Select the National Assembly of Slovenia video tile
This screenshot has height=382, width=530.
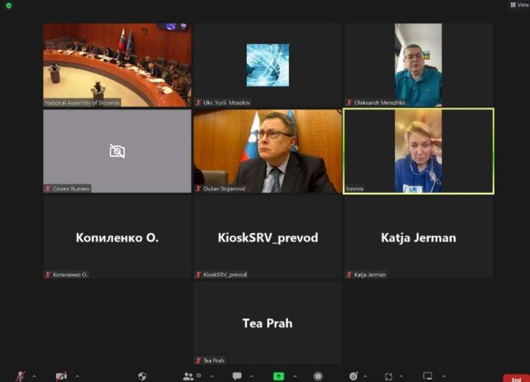(117, 65)
